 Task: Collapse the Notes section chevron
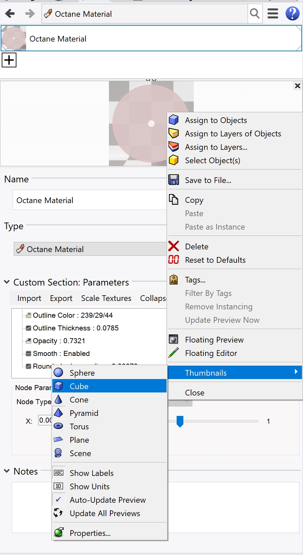[x=7, y=471]
